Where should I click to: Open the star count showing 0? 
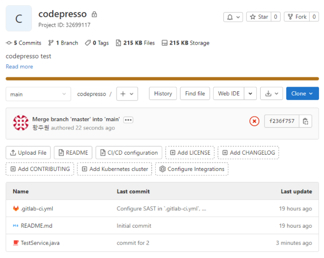276,17
